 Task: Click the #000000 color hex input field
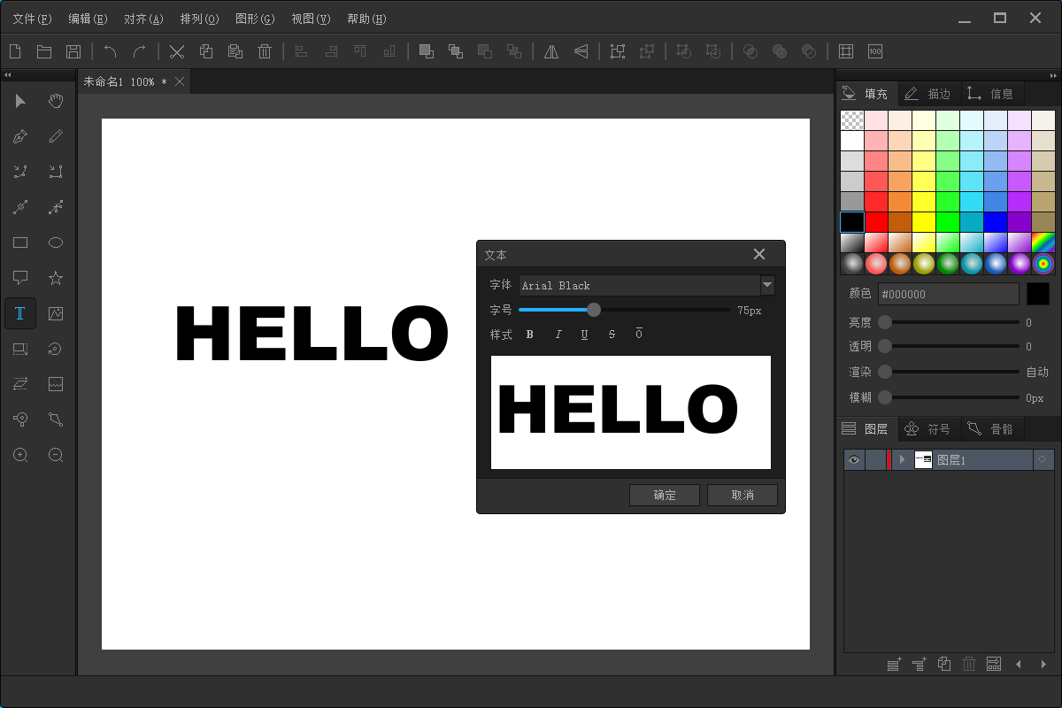pos(947,294)
